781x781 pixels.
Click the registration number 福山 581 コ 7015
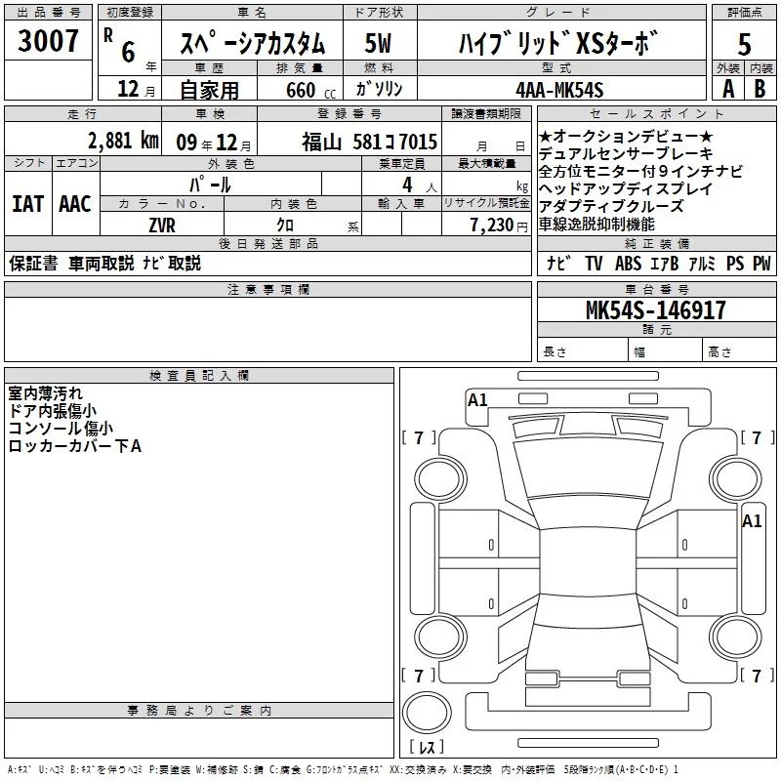[x=369, y=143]
